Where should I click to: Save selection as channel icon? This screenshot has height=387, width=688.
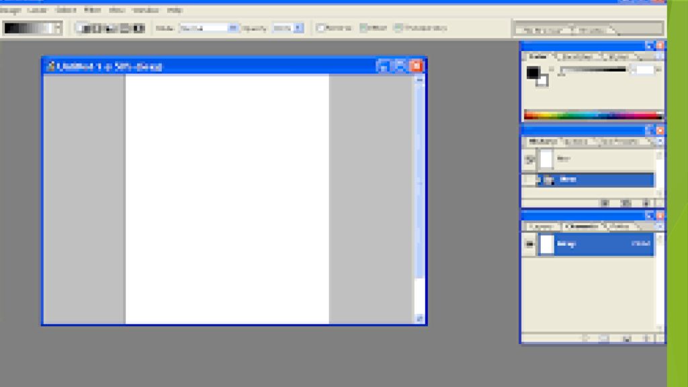click(604, 339)
